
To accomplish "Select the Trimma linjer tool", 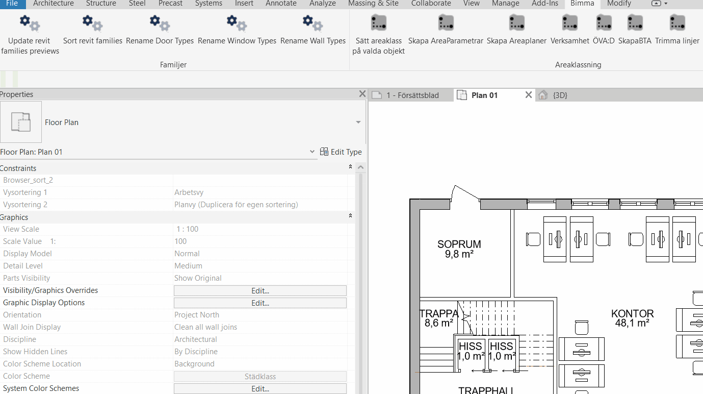I will point(677,23).
